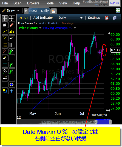Set time range to 1D

coord(84,122)
